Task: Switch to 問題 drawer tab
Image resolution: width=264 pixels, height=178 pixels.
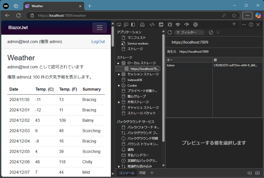Action: (x=142, y=173)
